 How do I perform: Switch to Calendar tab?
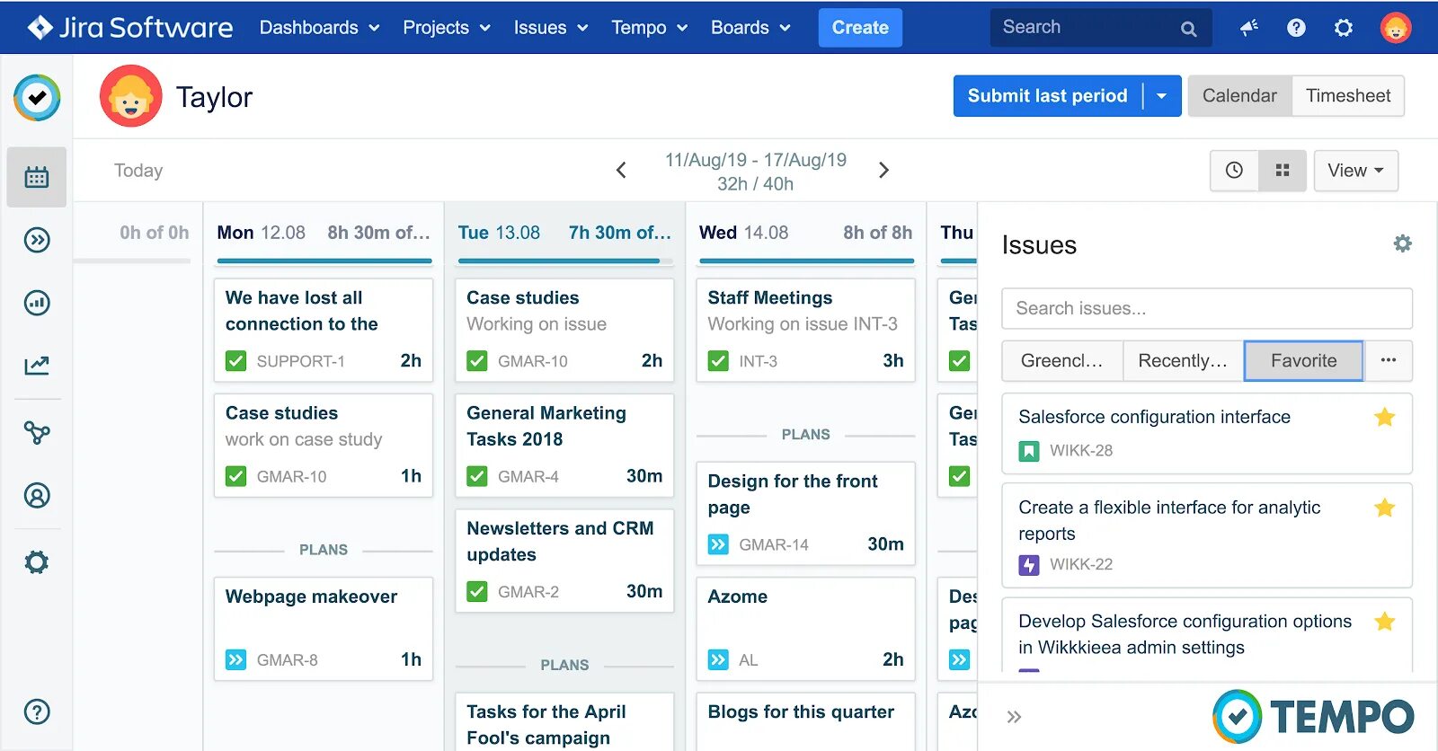1239,96
